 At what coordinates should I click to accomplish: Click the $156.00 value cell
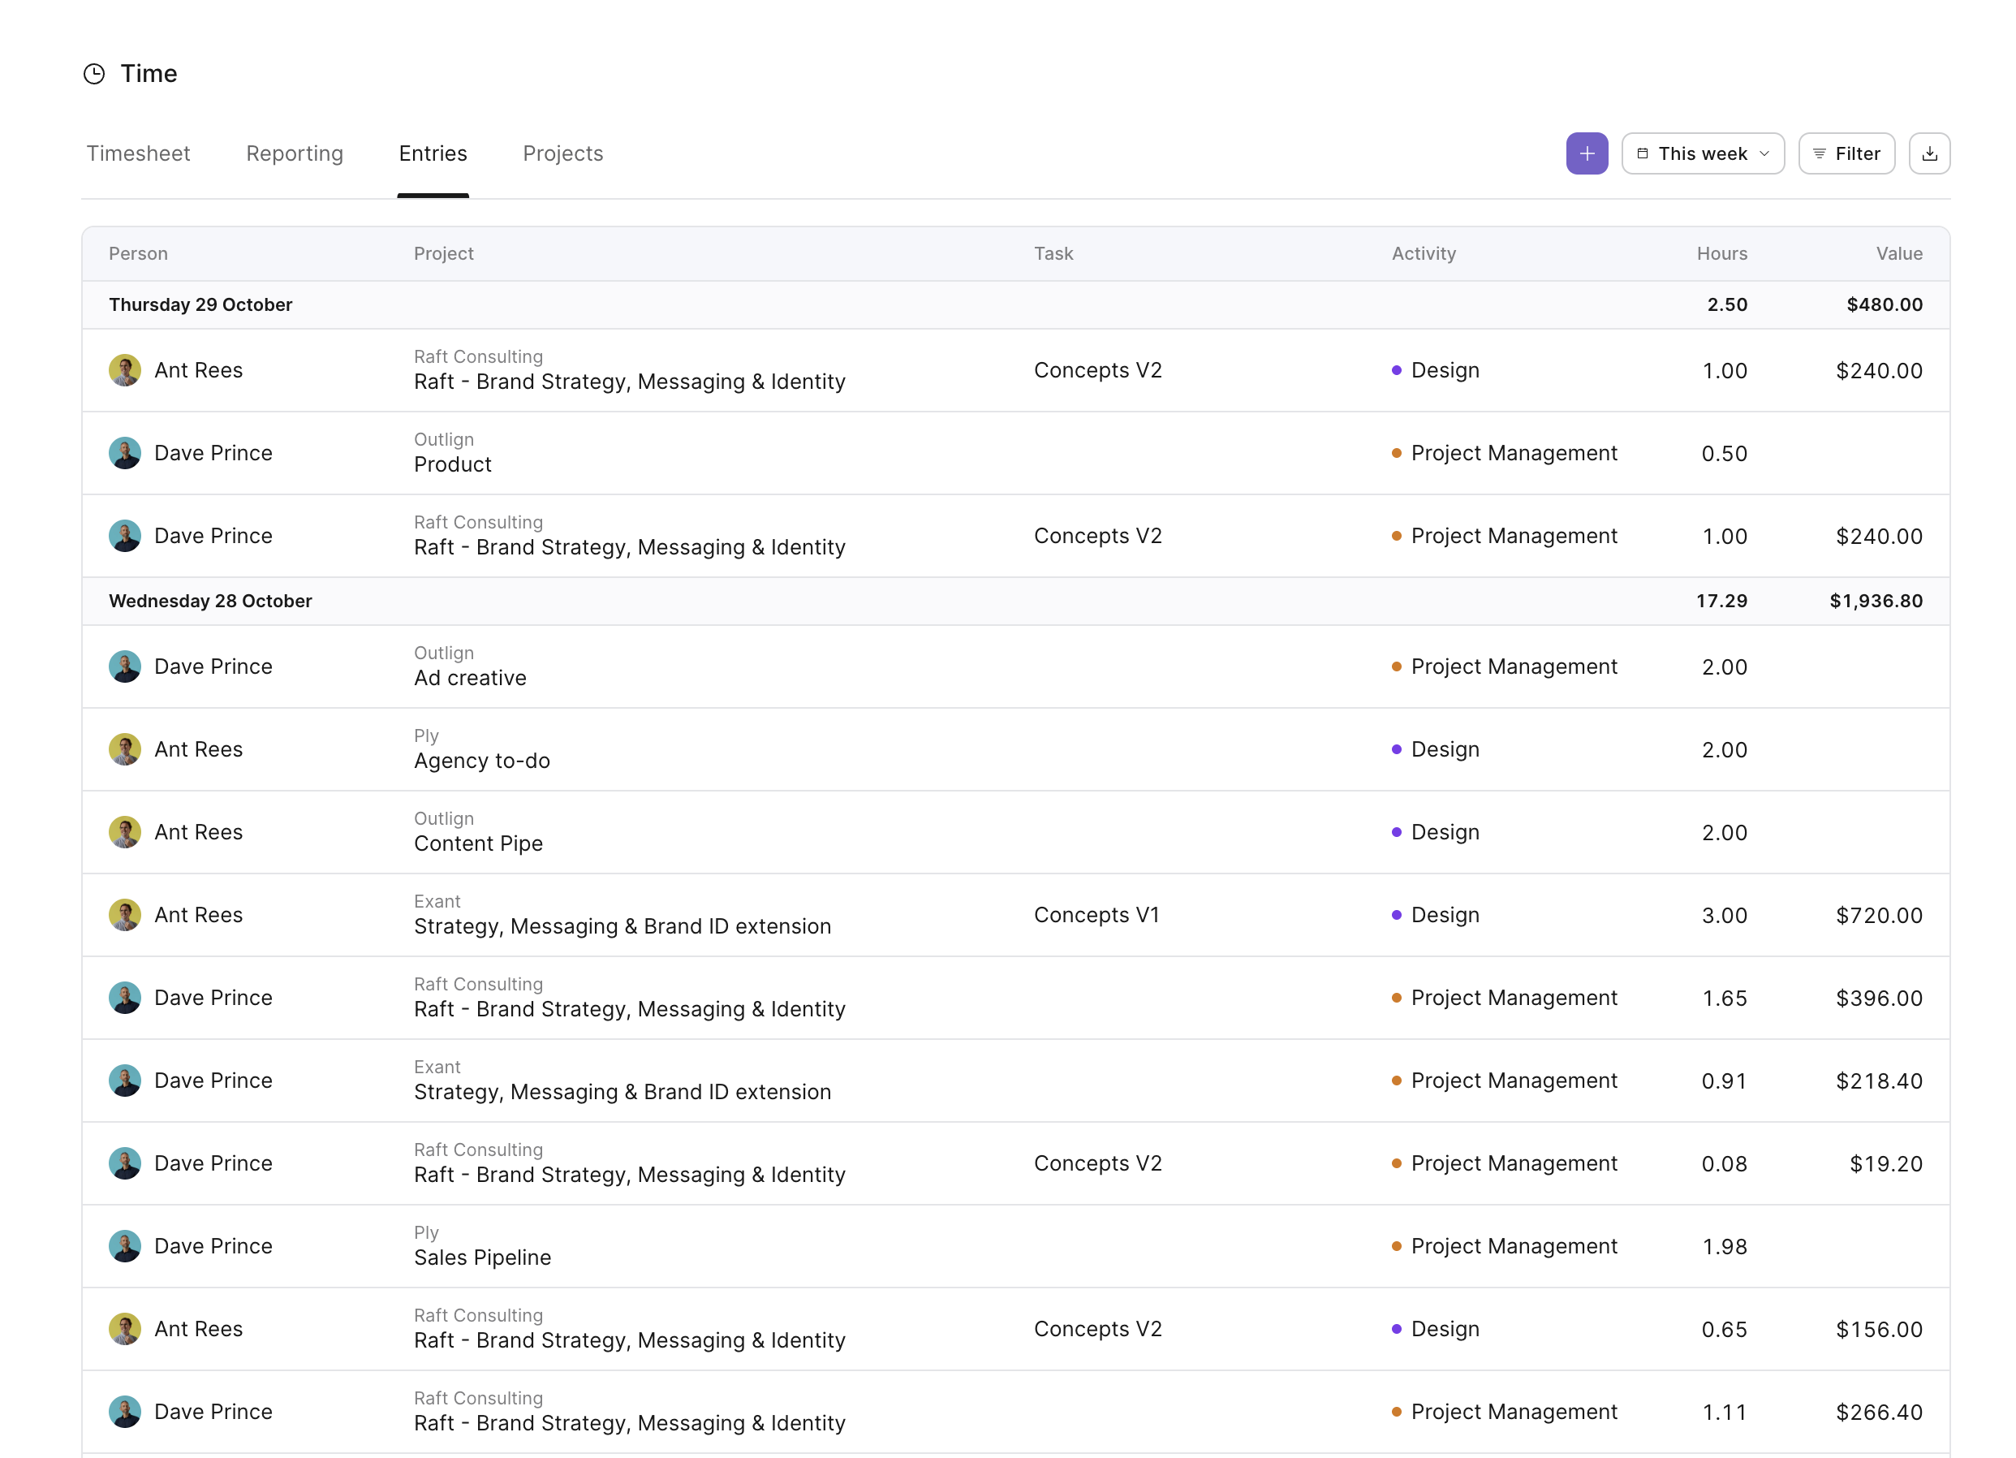1879,1329
